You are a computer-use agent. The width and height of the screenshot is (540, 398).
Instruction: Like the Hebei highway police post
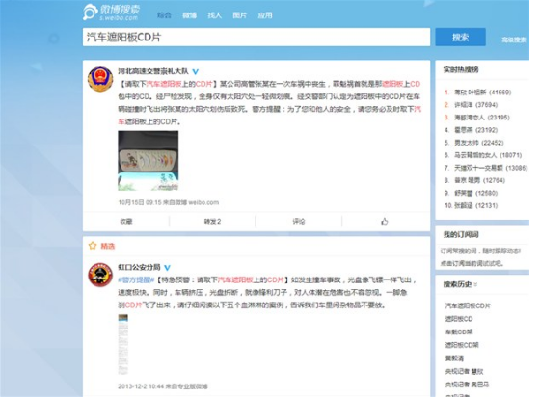tap(385, 222)
